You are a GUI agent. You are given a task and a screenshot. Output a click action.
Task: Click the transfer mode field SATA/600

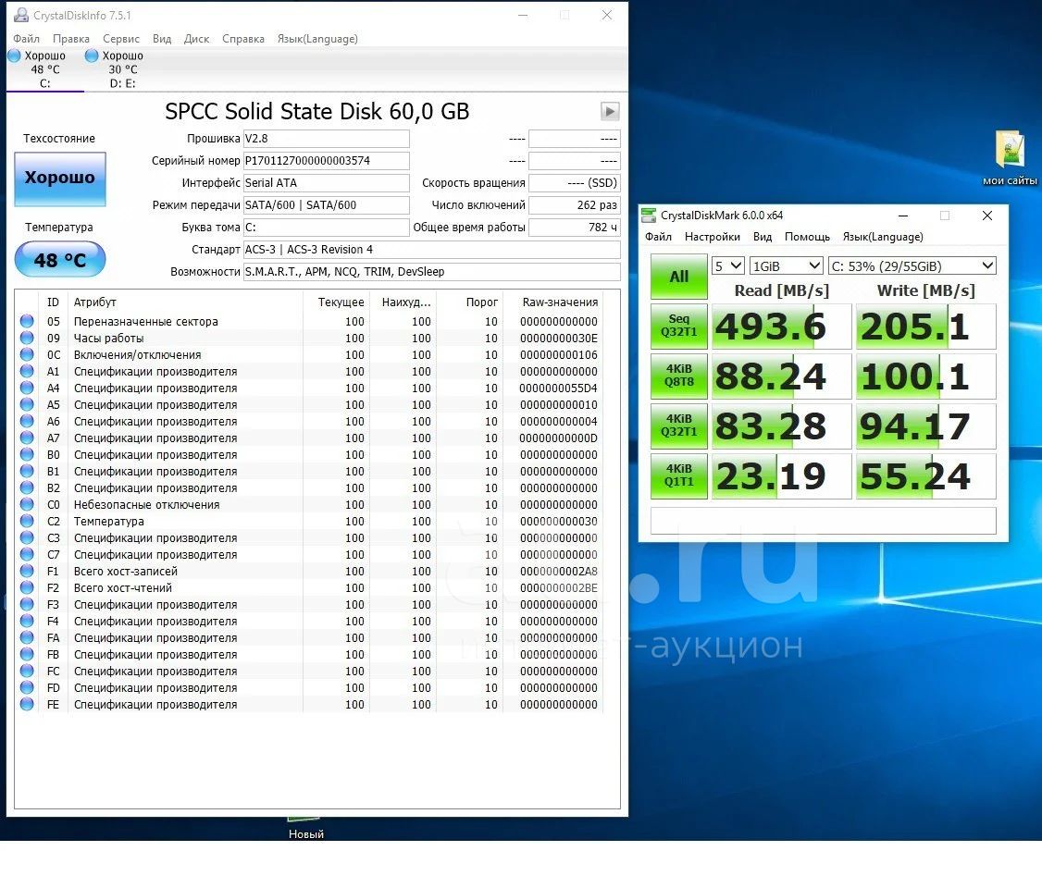(327, 205)
